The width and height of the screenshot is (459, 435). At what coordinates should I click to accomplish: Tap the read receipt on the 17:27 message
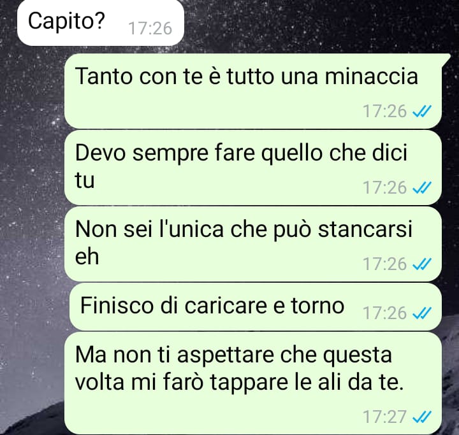coord(421,417)
